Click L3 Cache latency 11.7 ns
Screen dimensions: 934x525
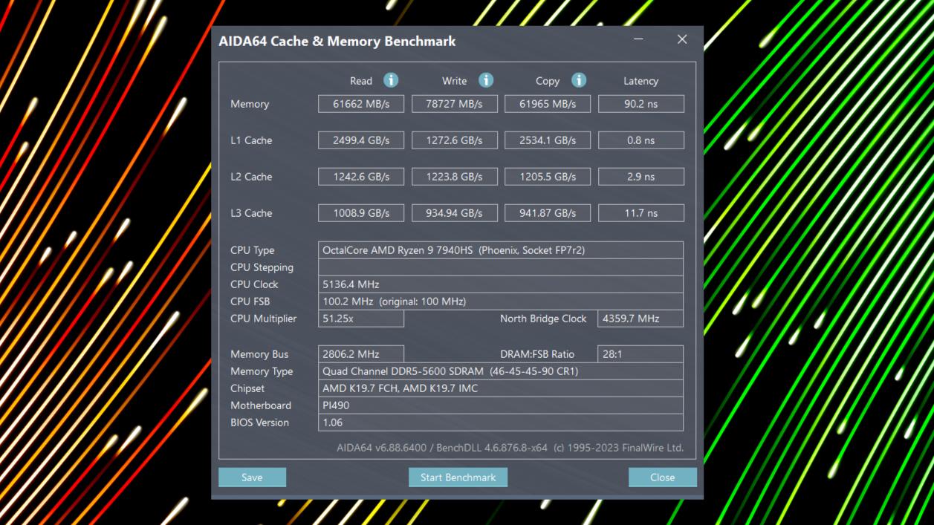(x=641, y=213)
